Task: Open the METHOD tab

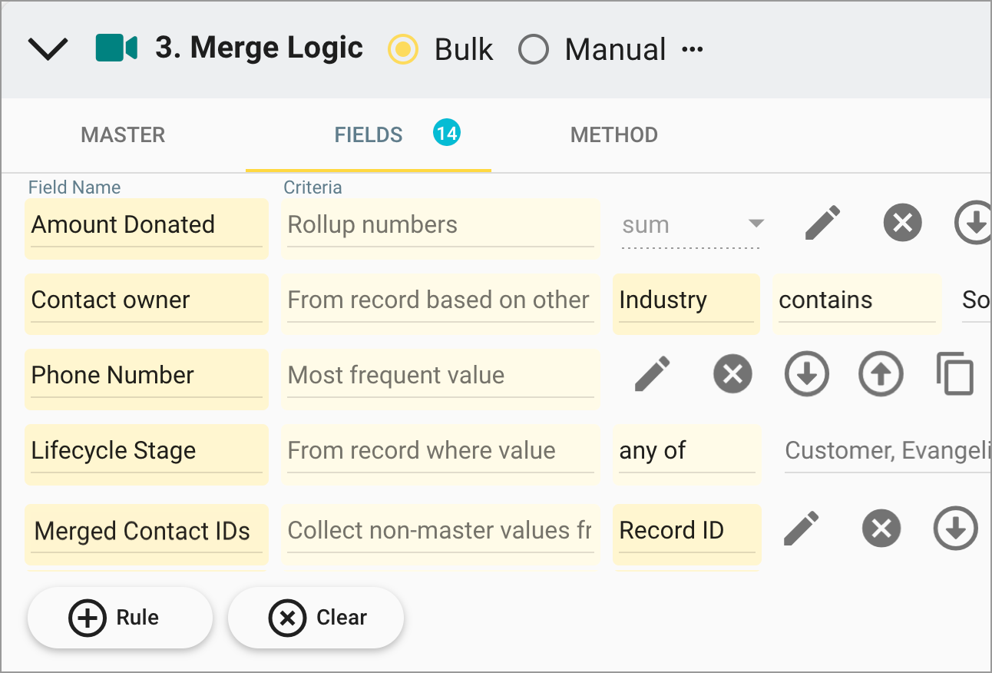Action: tap(613, 134)
